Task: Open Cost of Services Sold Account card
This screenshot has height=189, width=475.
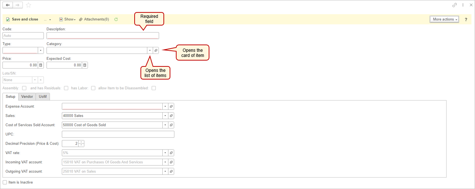Action: pyautogui.click(x=171, y=125)
